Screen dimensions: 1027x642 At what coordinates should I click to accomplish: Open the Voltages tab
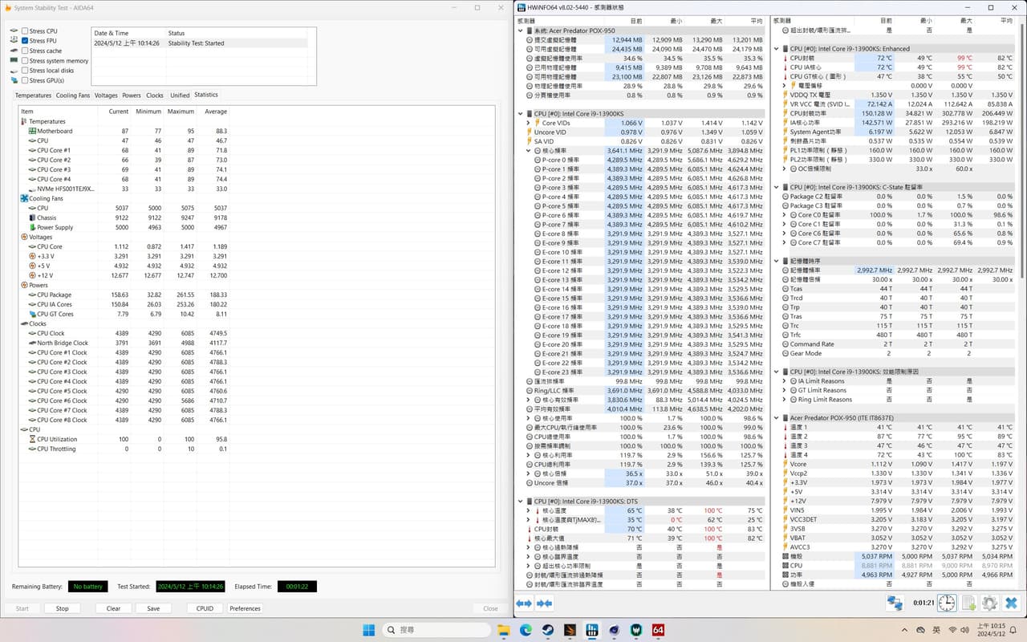tap(106, 95)
